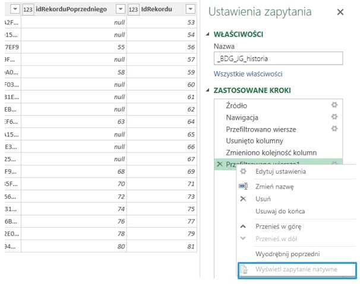Open filter dropdown for IdRekordu column
The width and height of the screenshot is (360, 284).
(190, 9)
